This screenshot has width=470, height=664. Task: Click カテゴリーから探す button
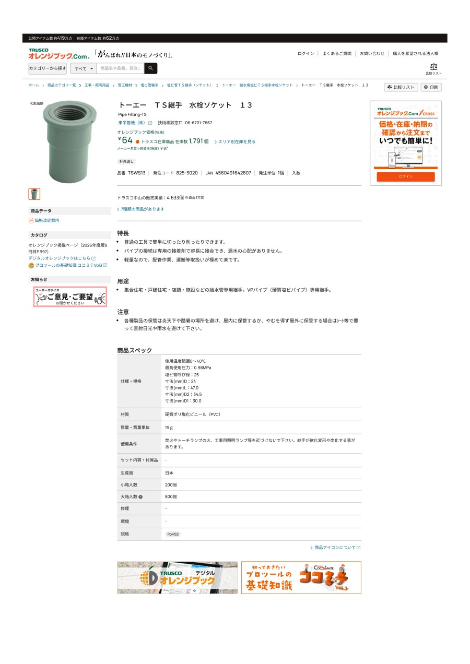pyautogui.click(x=48, y=68)
